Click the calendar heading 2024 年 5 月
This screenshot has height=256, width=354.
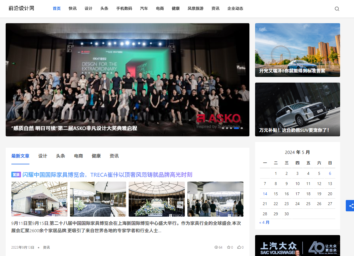[298, 152]
